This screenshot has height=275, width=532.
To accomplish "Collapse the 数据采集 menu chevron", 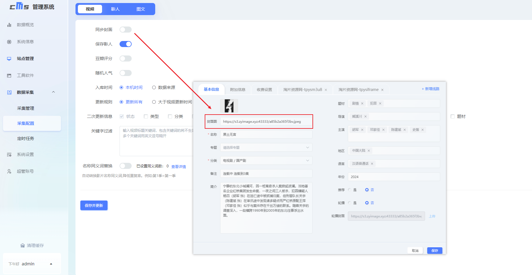I will point(53,92).
